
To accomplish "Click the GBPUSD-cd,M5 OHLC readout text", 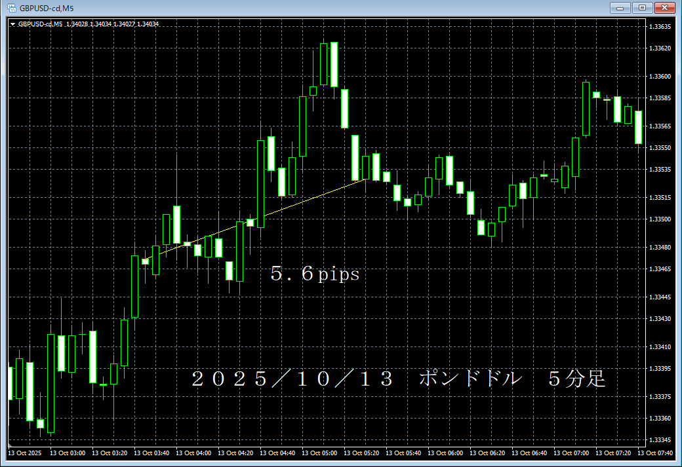I will click(89, 24).
